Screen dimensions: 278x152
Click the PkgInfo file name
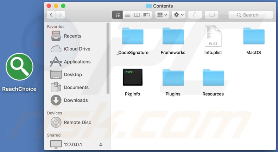click(132, 94)
